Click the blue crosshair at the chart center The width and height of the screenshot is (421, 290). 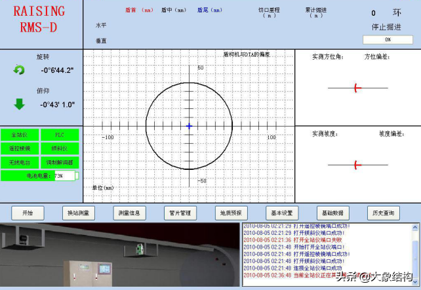click(x=189, y=125)
